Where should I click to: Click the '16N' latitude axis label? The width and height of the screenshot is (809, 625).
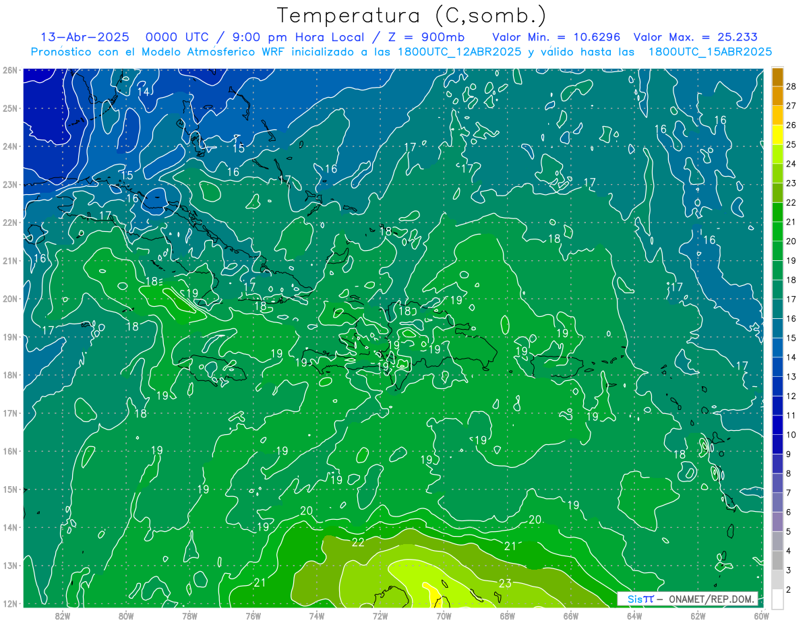coord(10,451)
